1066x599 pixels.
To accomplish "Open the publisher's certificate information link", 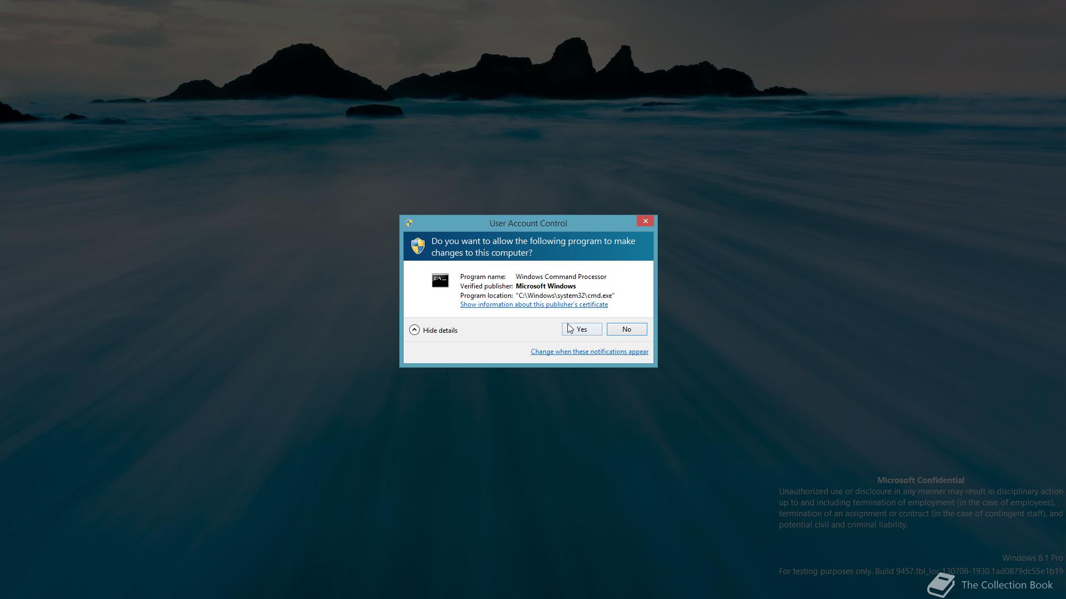I will pyautogui.click(x=534, y=304).
